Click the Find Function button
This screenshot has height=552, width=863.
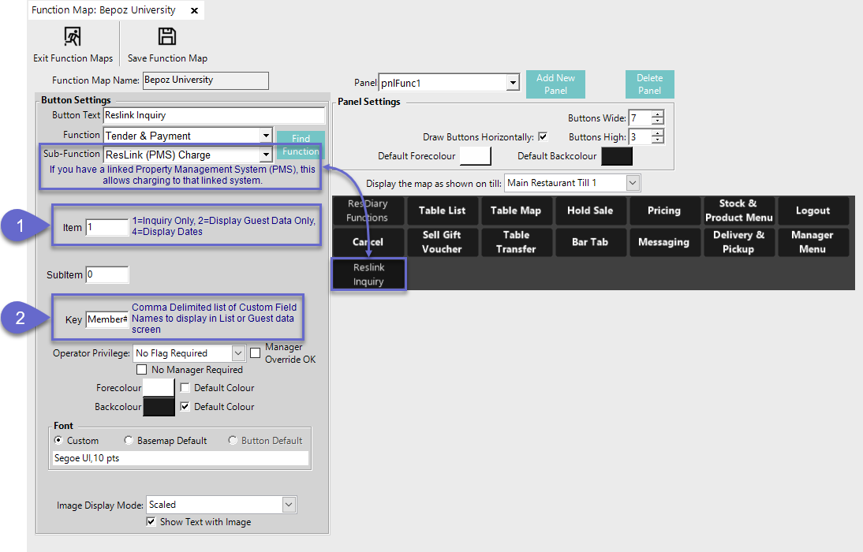point(301,145)
